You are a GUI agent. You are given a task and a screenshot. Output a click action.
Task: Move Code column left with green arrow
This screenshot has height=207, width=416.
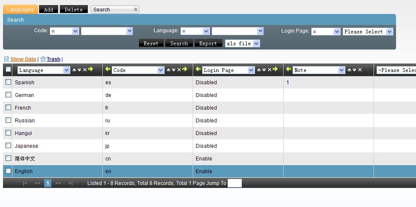point(108,69)
